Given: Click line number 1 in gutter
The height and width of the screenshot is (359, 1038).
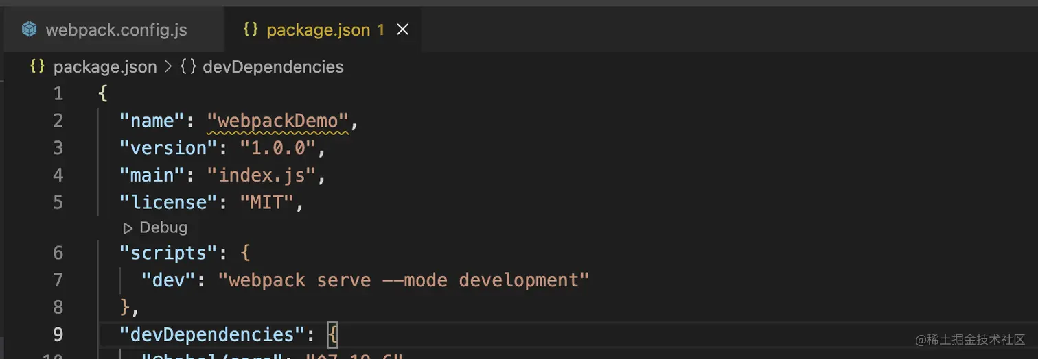Looking at the screenshot, I should pyautogui.click(x=58, y=93).
